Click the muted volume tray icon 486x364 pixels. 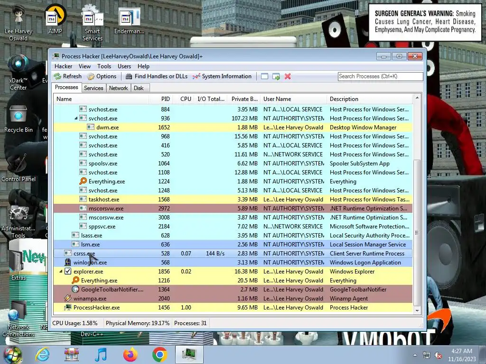tap(438, 355)
